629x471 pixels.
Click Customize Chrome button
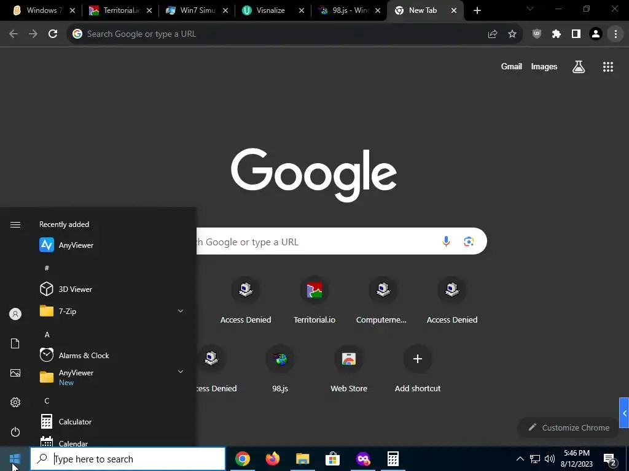(569, 427)
